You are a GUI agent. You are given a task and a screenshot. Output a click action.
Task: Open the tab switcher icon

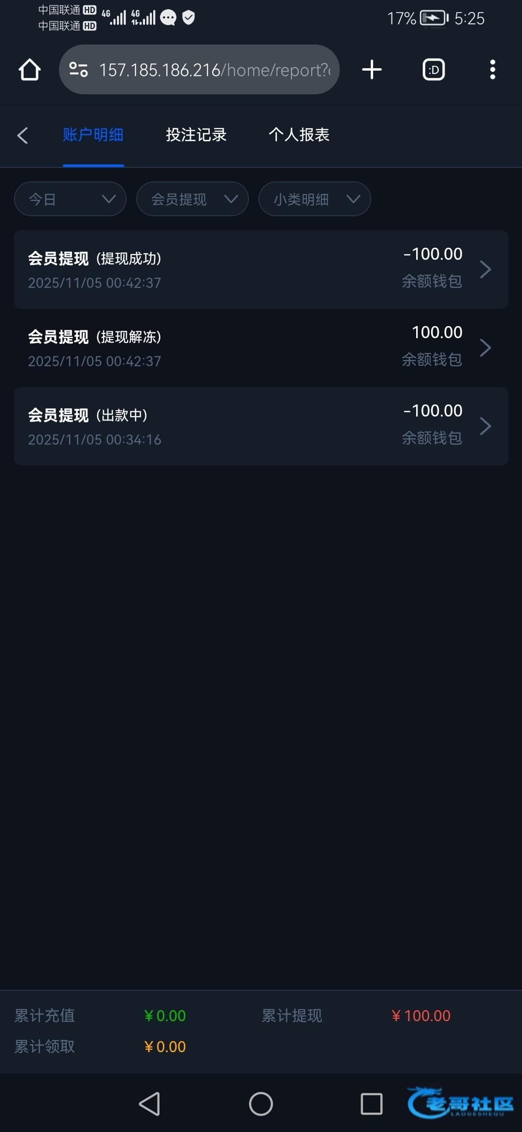click(x=434, y=70)
